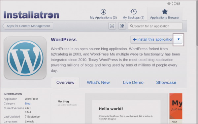Open the My blog screenshot preview
This screenshot has width=198, height=124.
109,108
